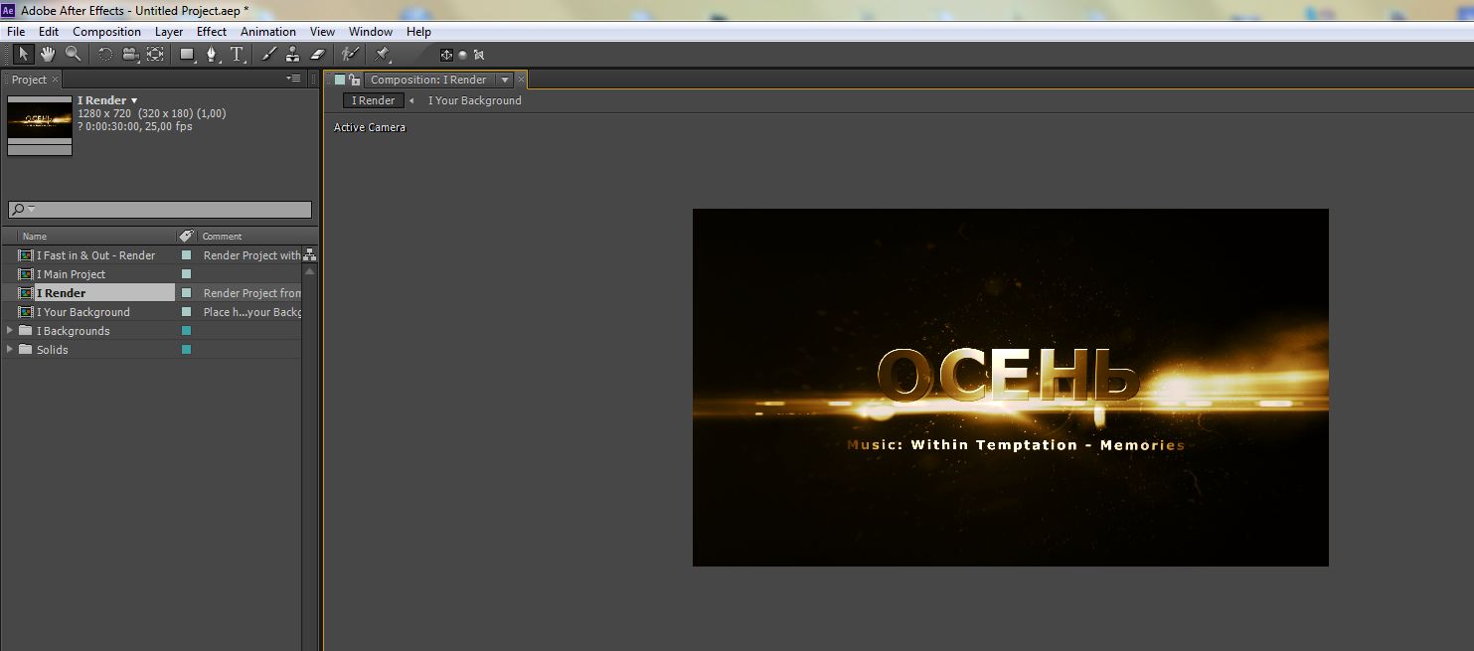This screenshot has height=651, width=1474.
Task: Go to I Your Background breadcrumb
Action: point(474,100)
